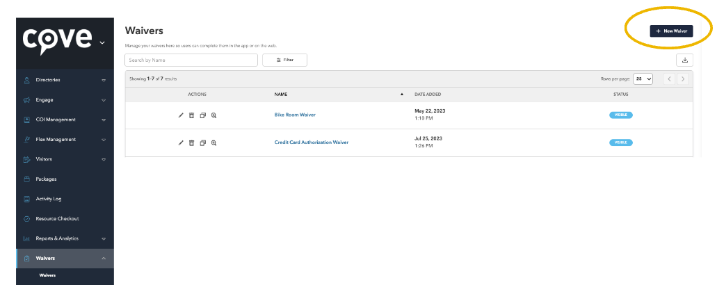Image resolution: width=717 pixels, height=285 pixels.
Task: Click the New Waiver button
Action: [671, 31]
